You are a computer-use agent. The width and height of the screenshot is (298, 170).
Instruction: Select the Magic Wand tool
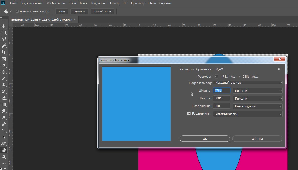point(4,46)
